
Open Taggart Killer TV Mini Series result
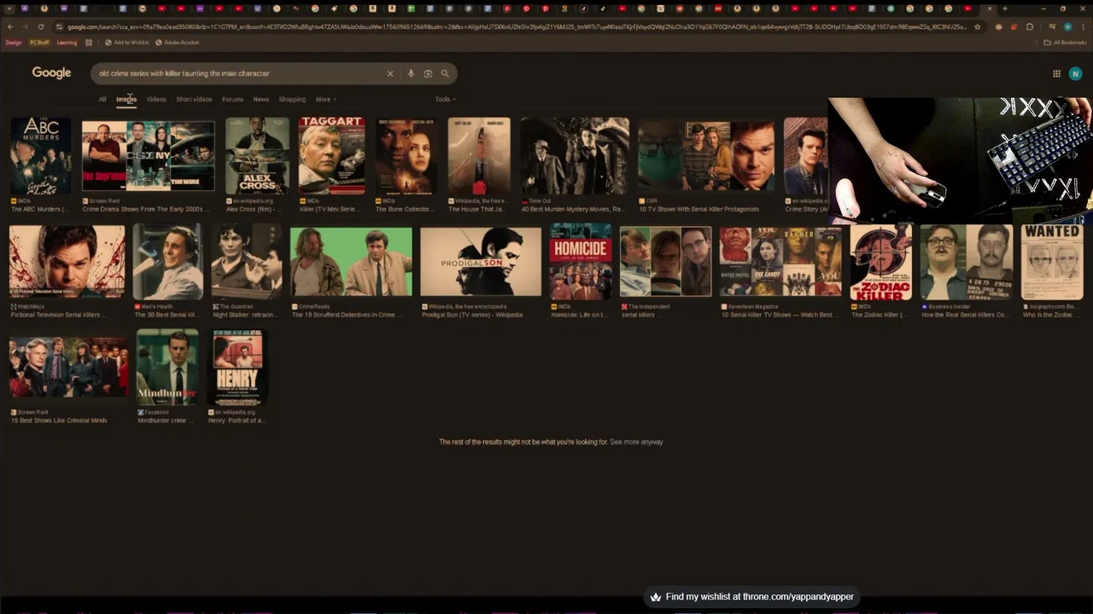coord(332,156)
